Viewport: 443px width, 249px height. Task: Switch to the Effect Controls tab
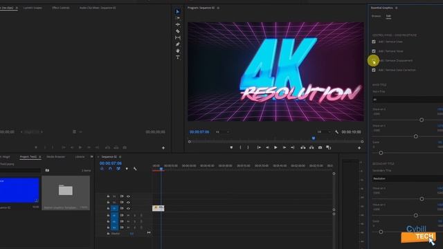point(61,8)
